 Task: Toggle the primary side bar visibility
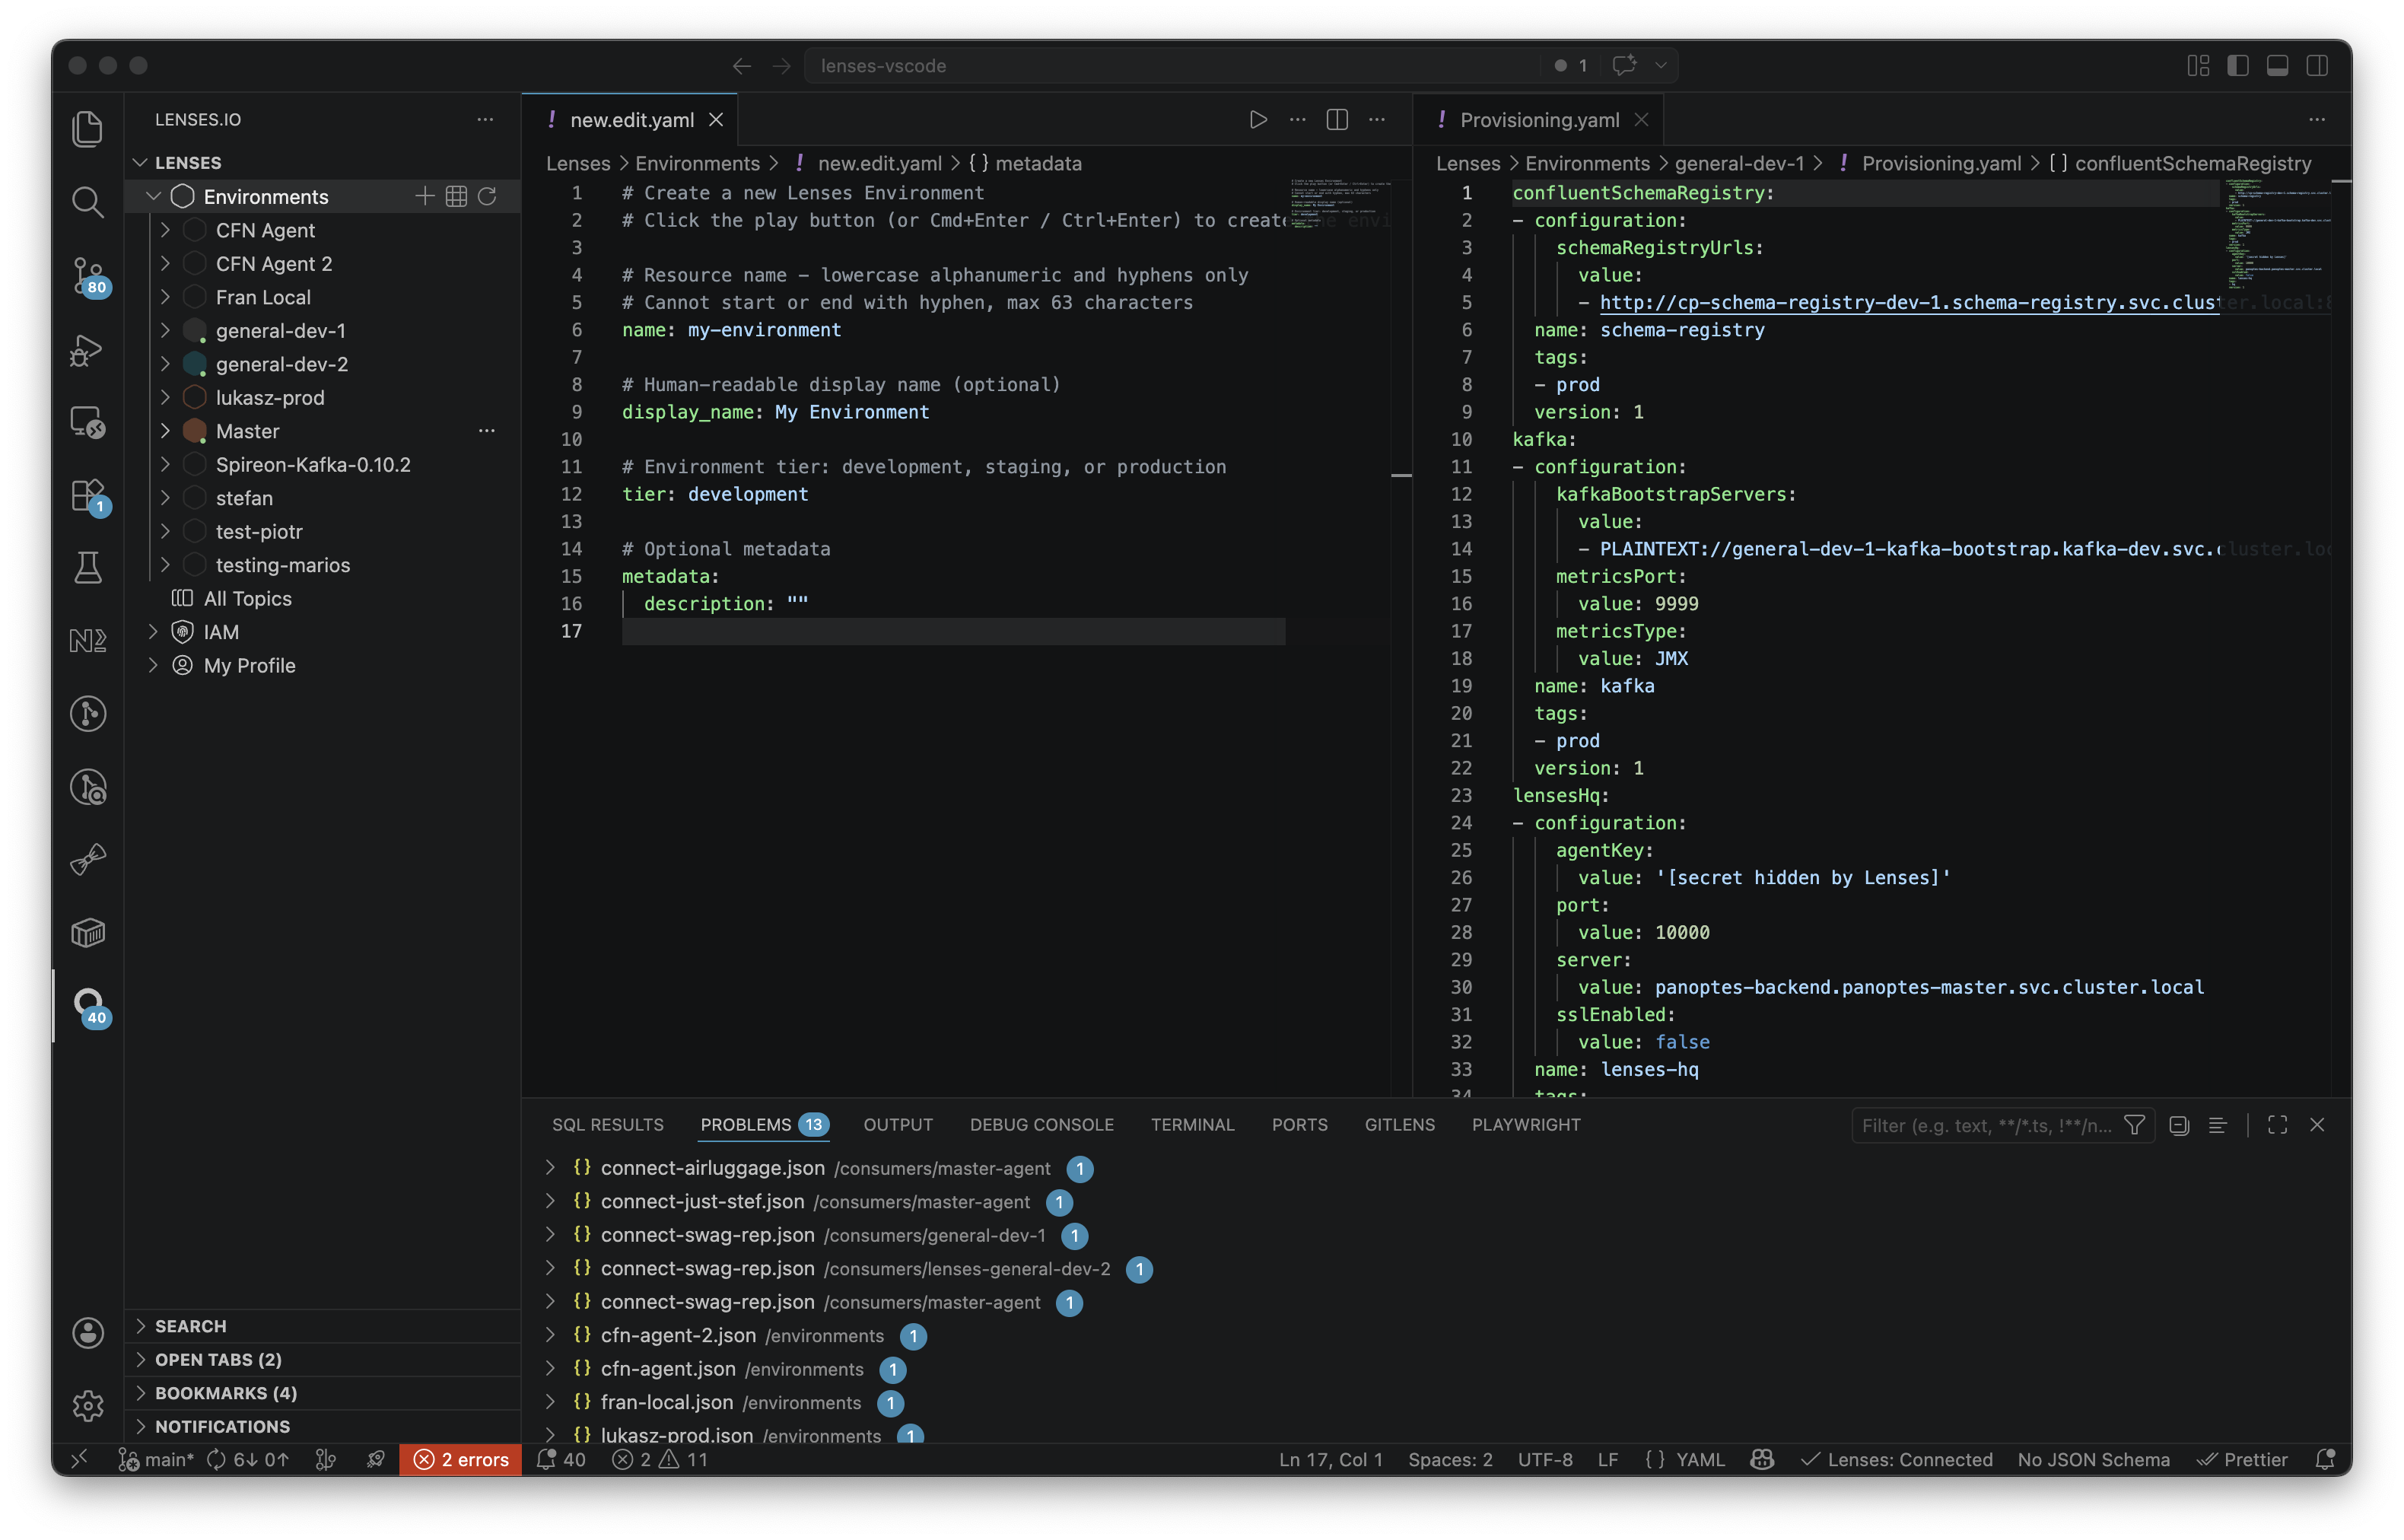click(x=2238, y=65)
